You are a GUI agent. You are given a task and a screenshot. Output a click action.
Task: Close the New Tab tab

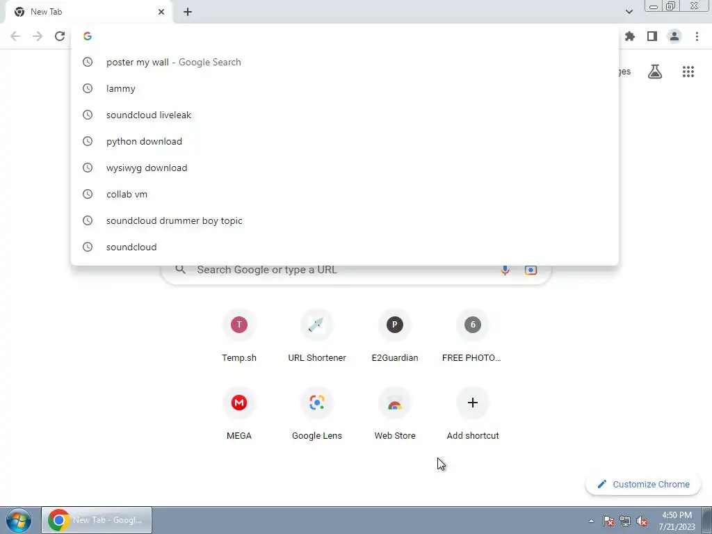pos(161,12)
